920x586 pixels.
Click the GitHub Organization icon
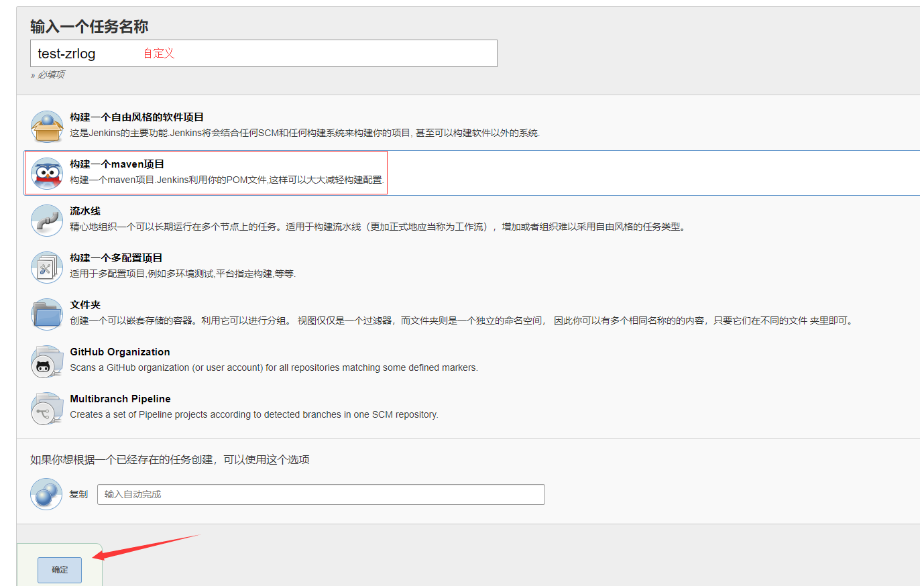46,361
